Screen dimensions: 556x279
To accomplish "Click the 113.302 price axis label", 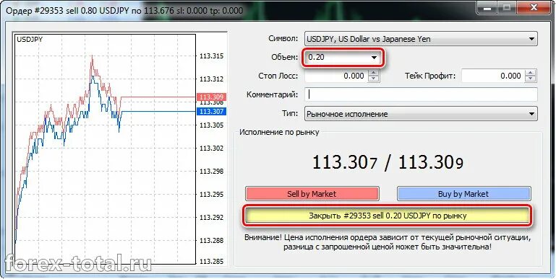I will 211,149.
